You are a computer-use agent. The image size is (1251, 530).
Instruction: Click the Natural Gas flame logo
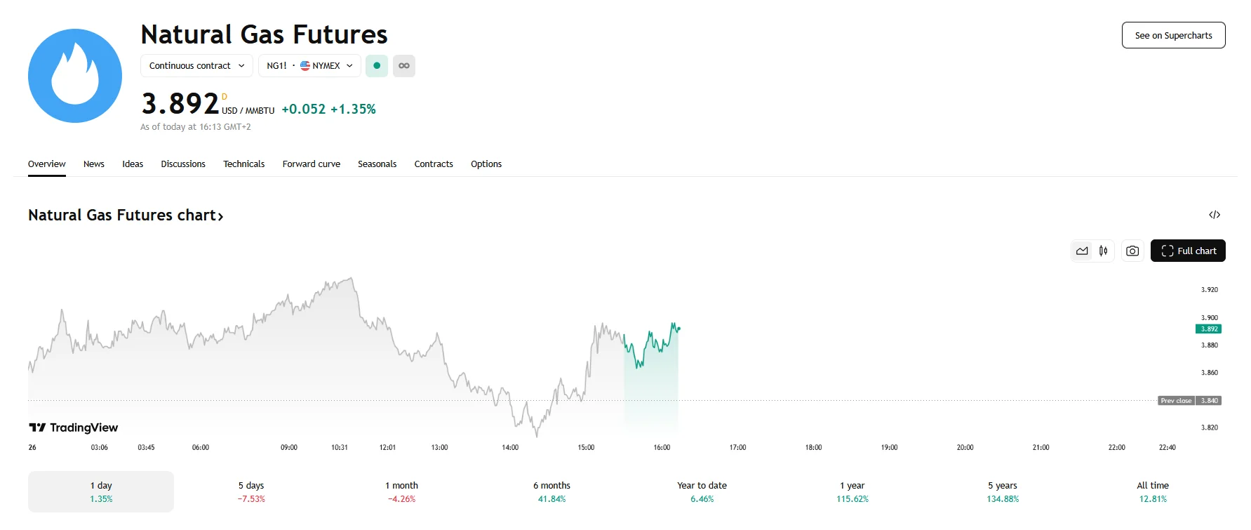75,76
